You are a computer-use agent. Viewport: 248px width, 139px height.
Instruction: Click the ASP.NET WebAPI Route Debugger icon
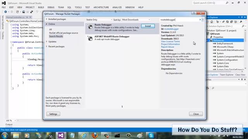tap(90, 39)
